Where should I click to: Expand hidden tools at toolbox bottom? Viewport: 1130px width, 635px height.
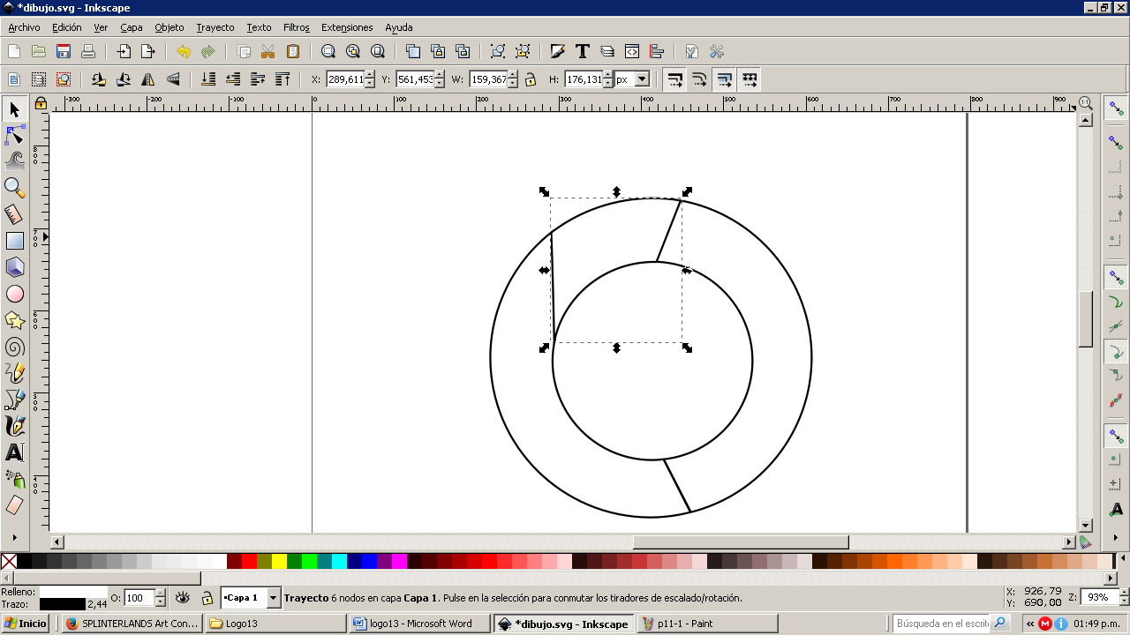point(14,535)
